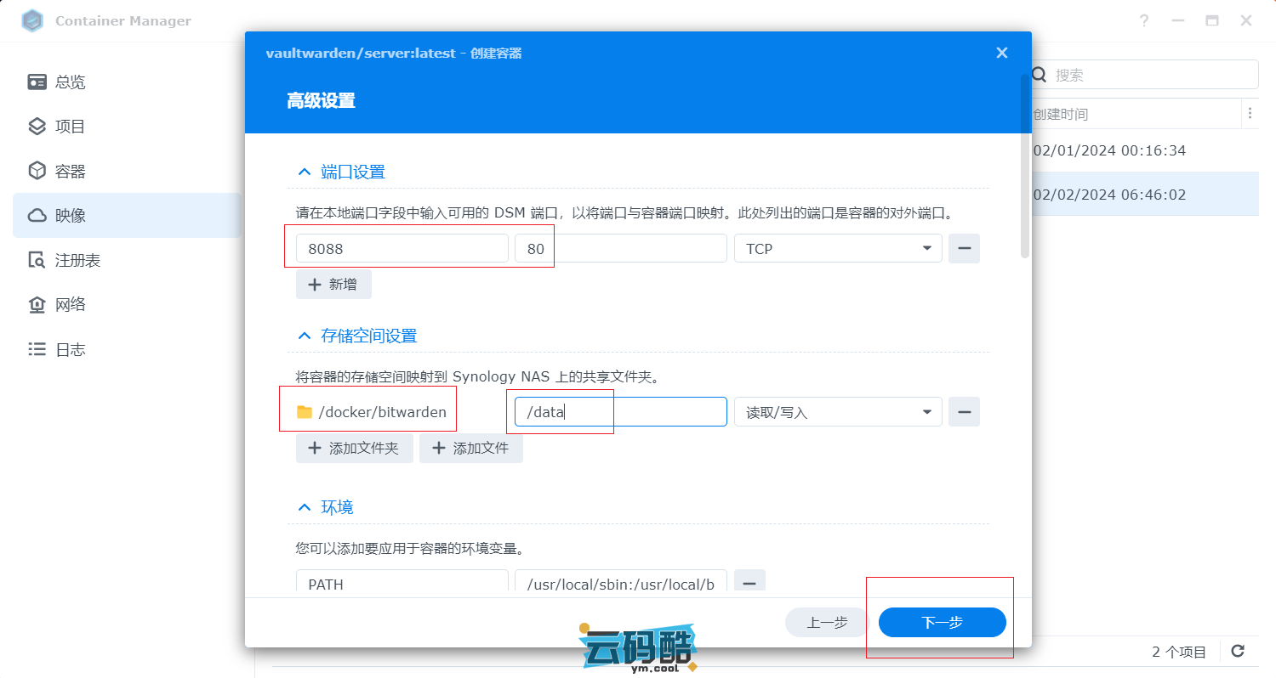
Task: Open the 读取/写入 permission dropdown
Action: coord(838,412)
